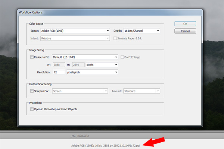
Task: Open the pixels unit dropdown
Action: tap(102, 65)
